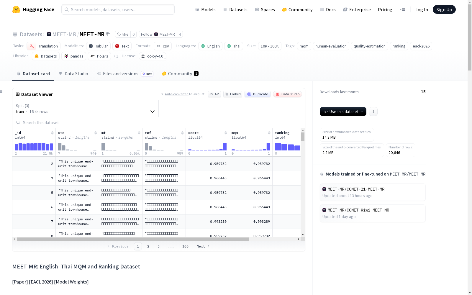The height and width of the screenshot is (295, 472).
Task: Go to Spaces in the top navigation
Action: point(265,9)
